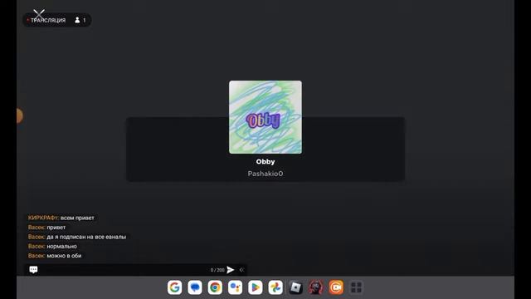Viewport: 531px width, 299px height.
Task: Close the stream with the X icon
Action: click(x=39, y=14)
